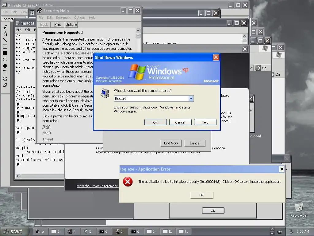The height and width of the screenshot is (236, 314).
Task: Click scroll-up arrow in Security Help
Action: (138, 30)
